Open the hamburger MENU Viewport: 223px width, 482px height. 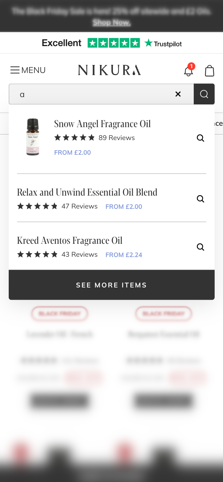tap(28, 70)
